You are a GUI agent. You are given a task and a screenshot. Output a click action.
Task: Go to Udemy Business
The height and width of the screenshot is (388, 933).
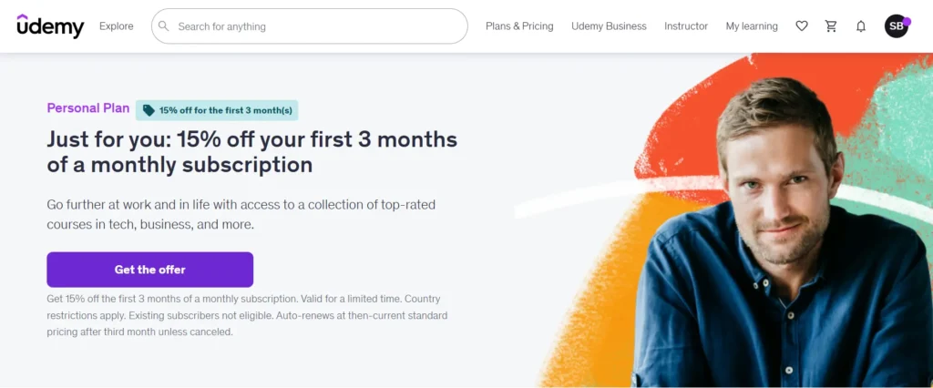pos(609,26)
